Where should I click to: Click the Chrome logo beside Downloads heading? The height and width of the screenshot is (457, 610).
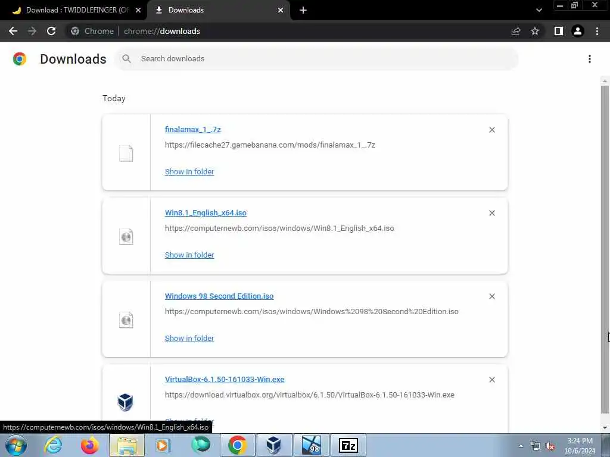[x=20, y=59]
